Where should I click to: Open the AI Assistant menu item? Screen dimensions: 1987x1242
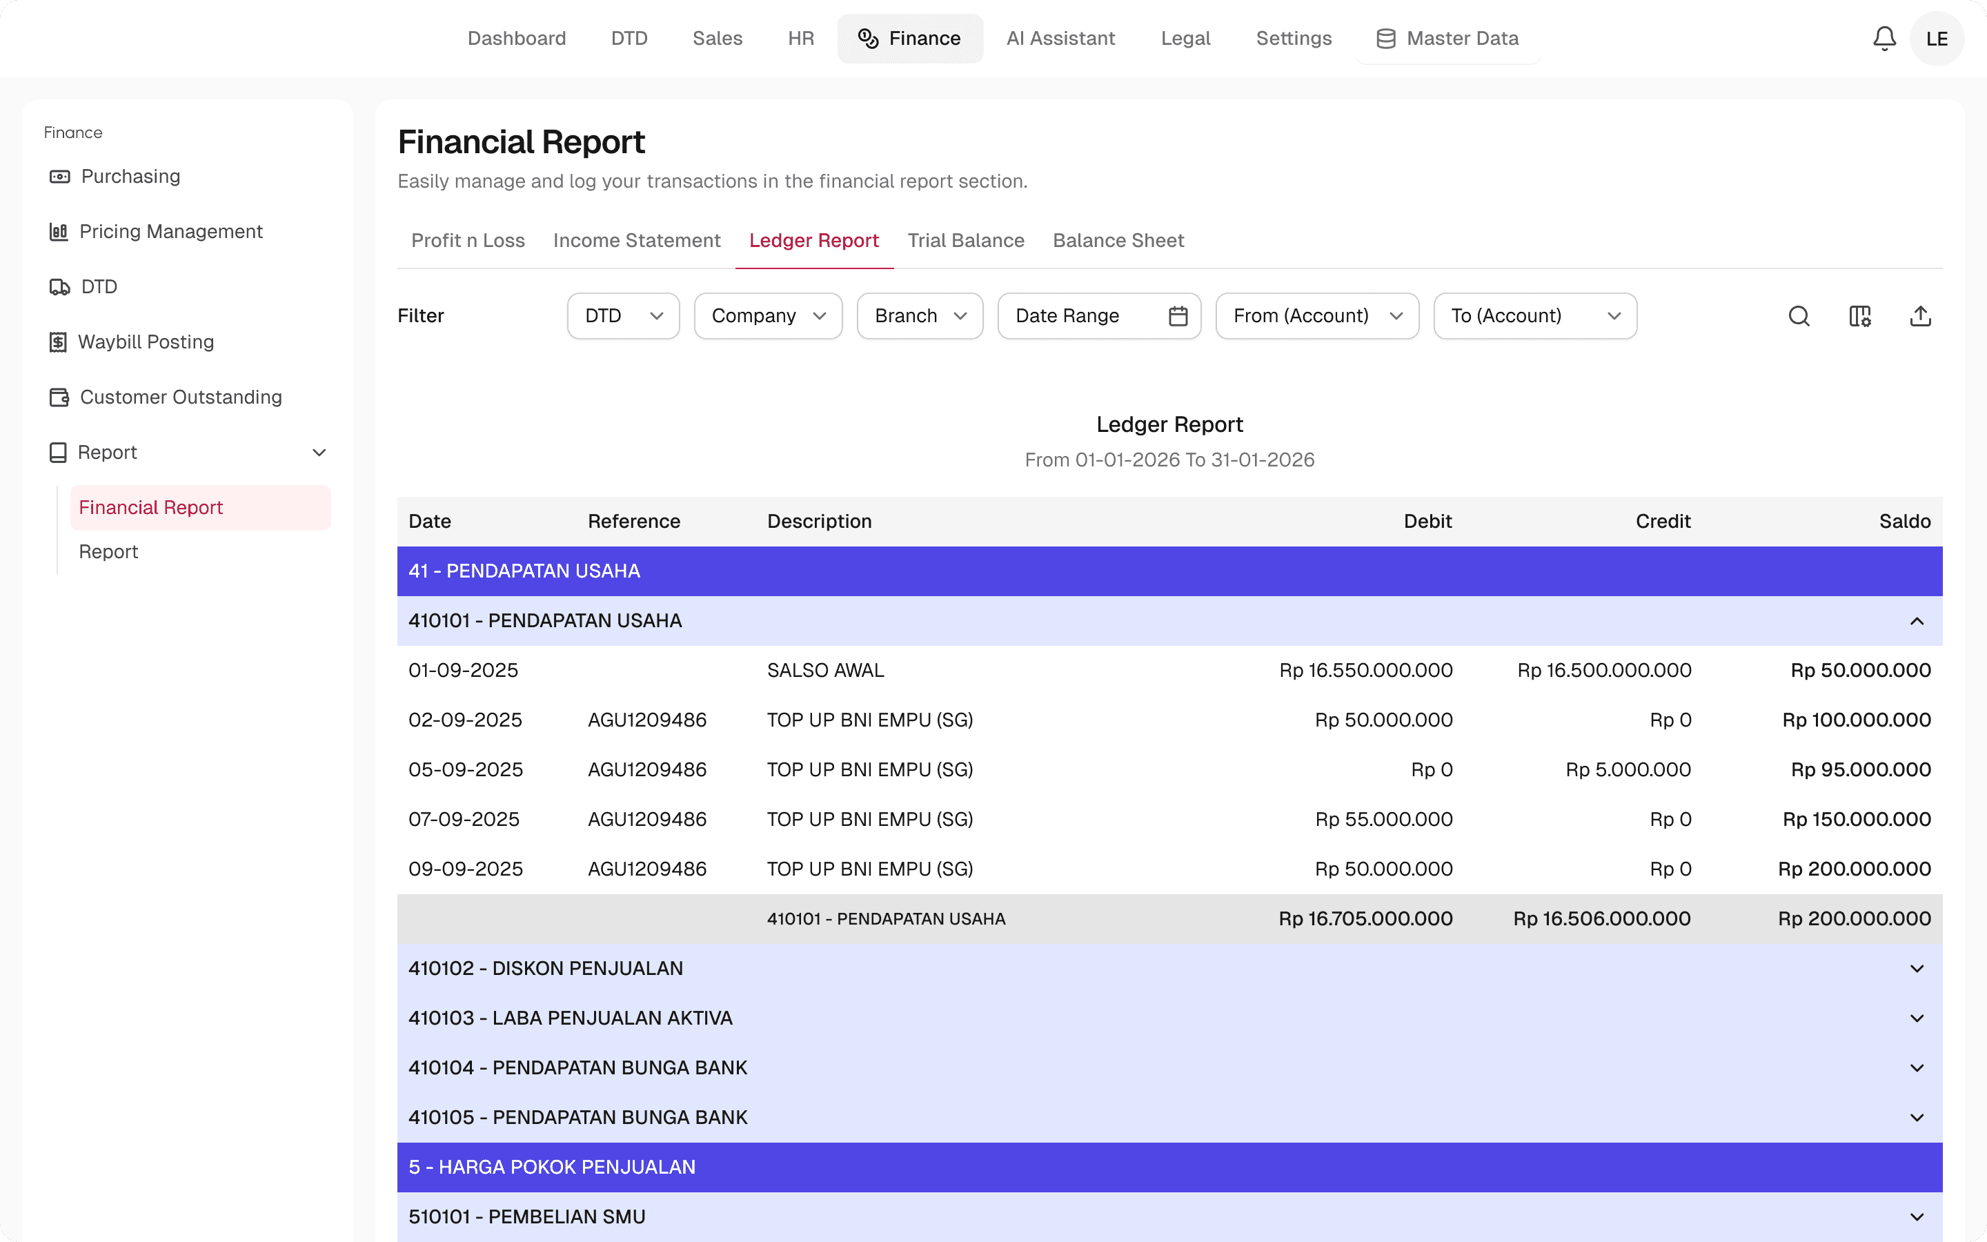1061,39
